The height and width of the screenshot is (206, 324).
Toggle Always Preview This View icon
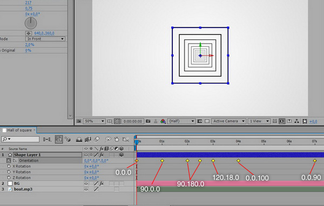coord(79,121)
